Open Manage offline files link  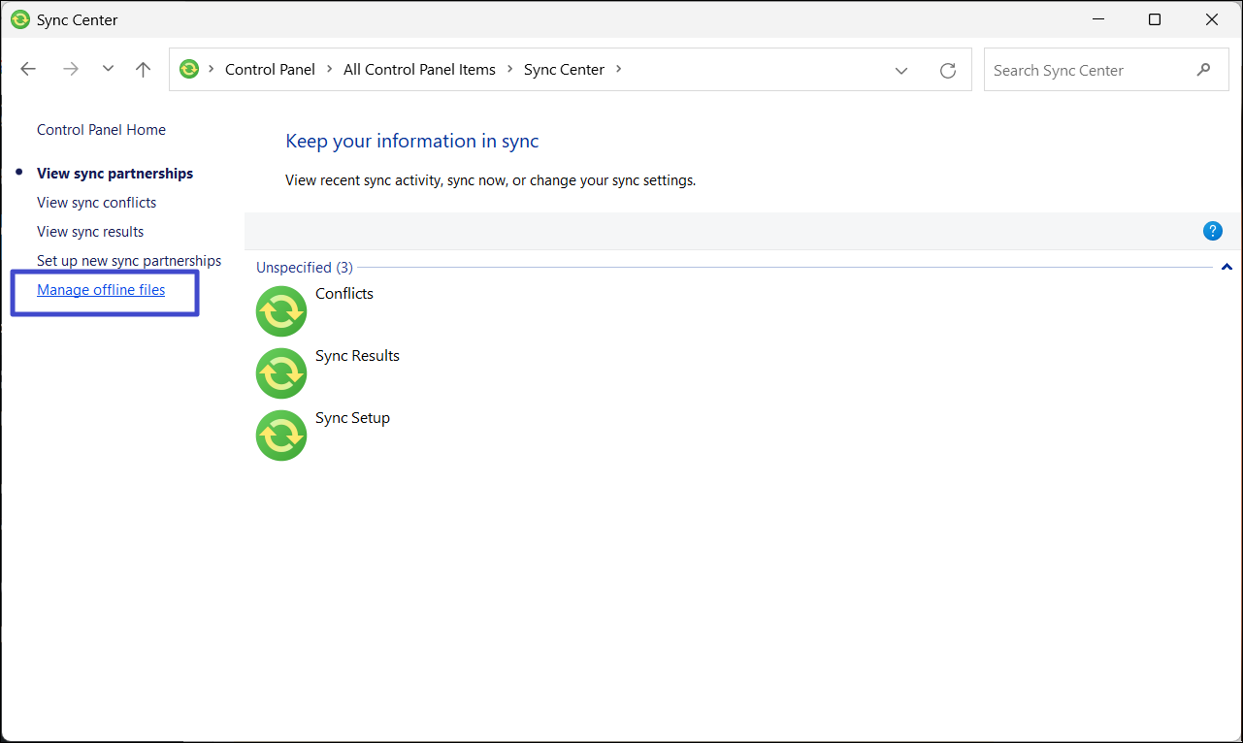pyautogui.click(x=101, y=290)
